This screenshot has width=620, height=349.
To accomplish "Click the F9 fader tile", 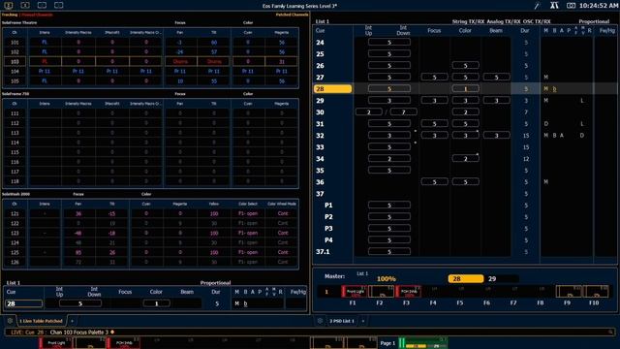I will coord(569,292).
